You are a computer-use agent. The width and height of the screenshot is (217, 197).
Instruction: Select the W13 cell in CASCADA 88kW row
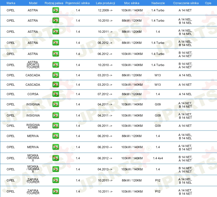point(158,75)
